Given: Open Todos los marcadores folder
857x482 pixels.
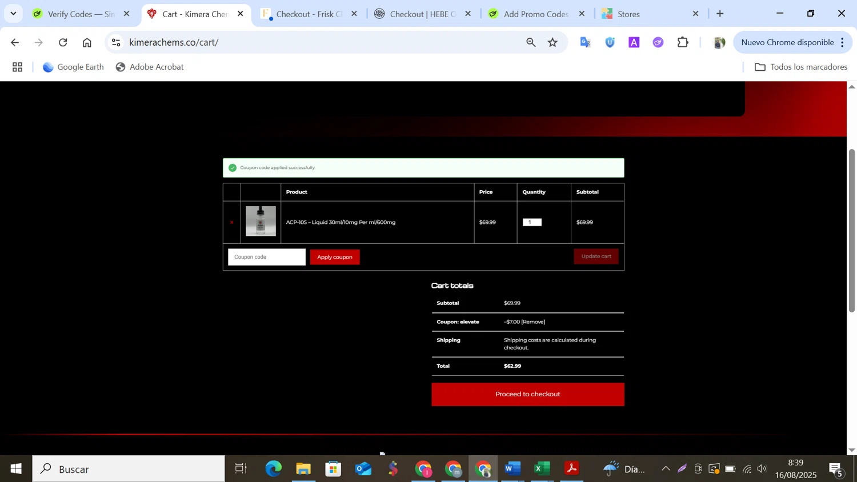Looking at the screenshot, I should [x=801, y=67].
